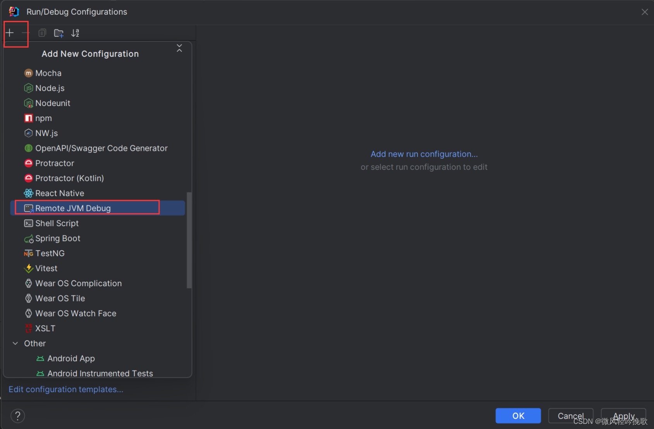
Task: Select the Android Instrumented Tests icon
Action: [40, 374]
